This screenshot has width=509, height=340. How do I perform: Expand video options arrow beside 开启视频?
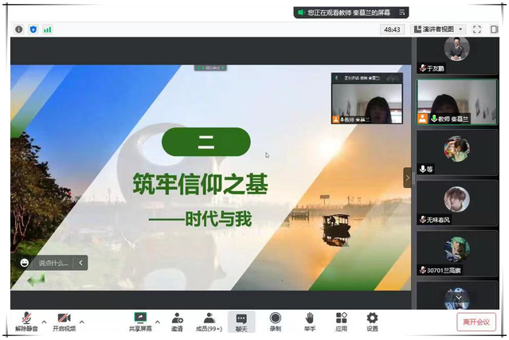click(x=82, y=322)
